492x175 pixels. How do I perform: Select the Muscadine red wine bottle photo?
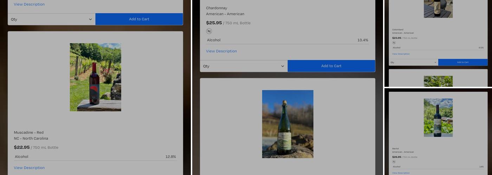click(95, 77)
